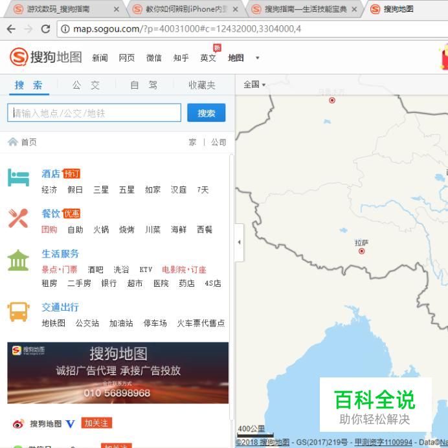Screen dimensions: 448x448
Task: Open 新闻 in the top navigation
Action: click(x=100, y=58)
